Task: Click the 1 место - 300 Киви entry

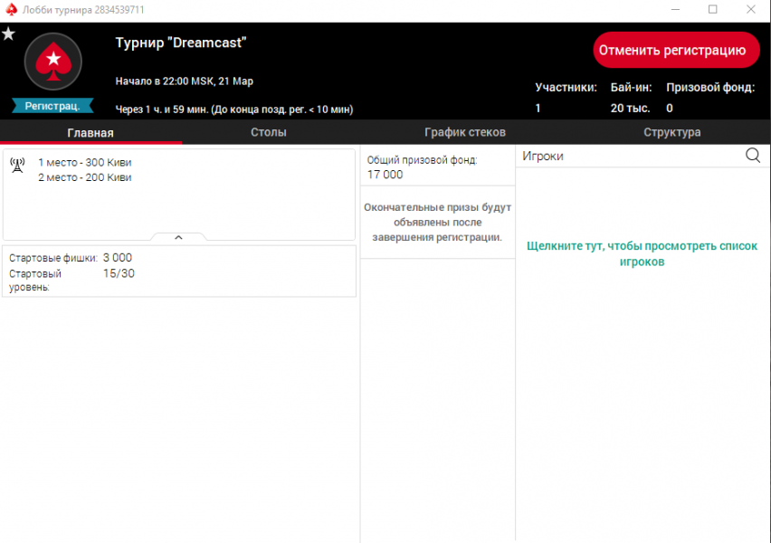Action: coord(84,162)
